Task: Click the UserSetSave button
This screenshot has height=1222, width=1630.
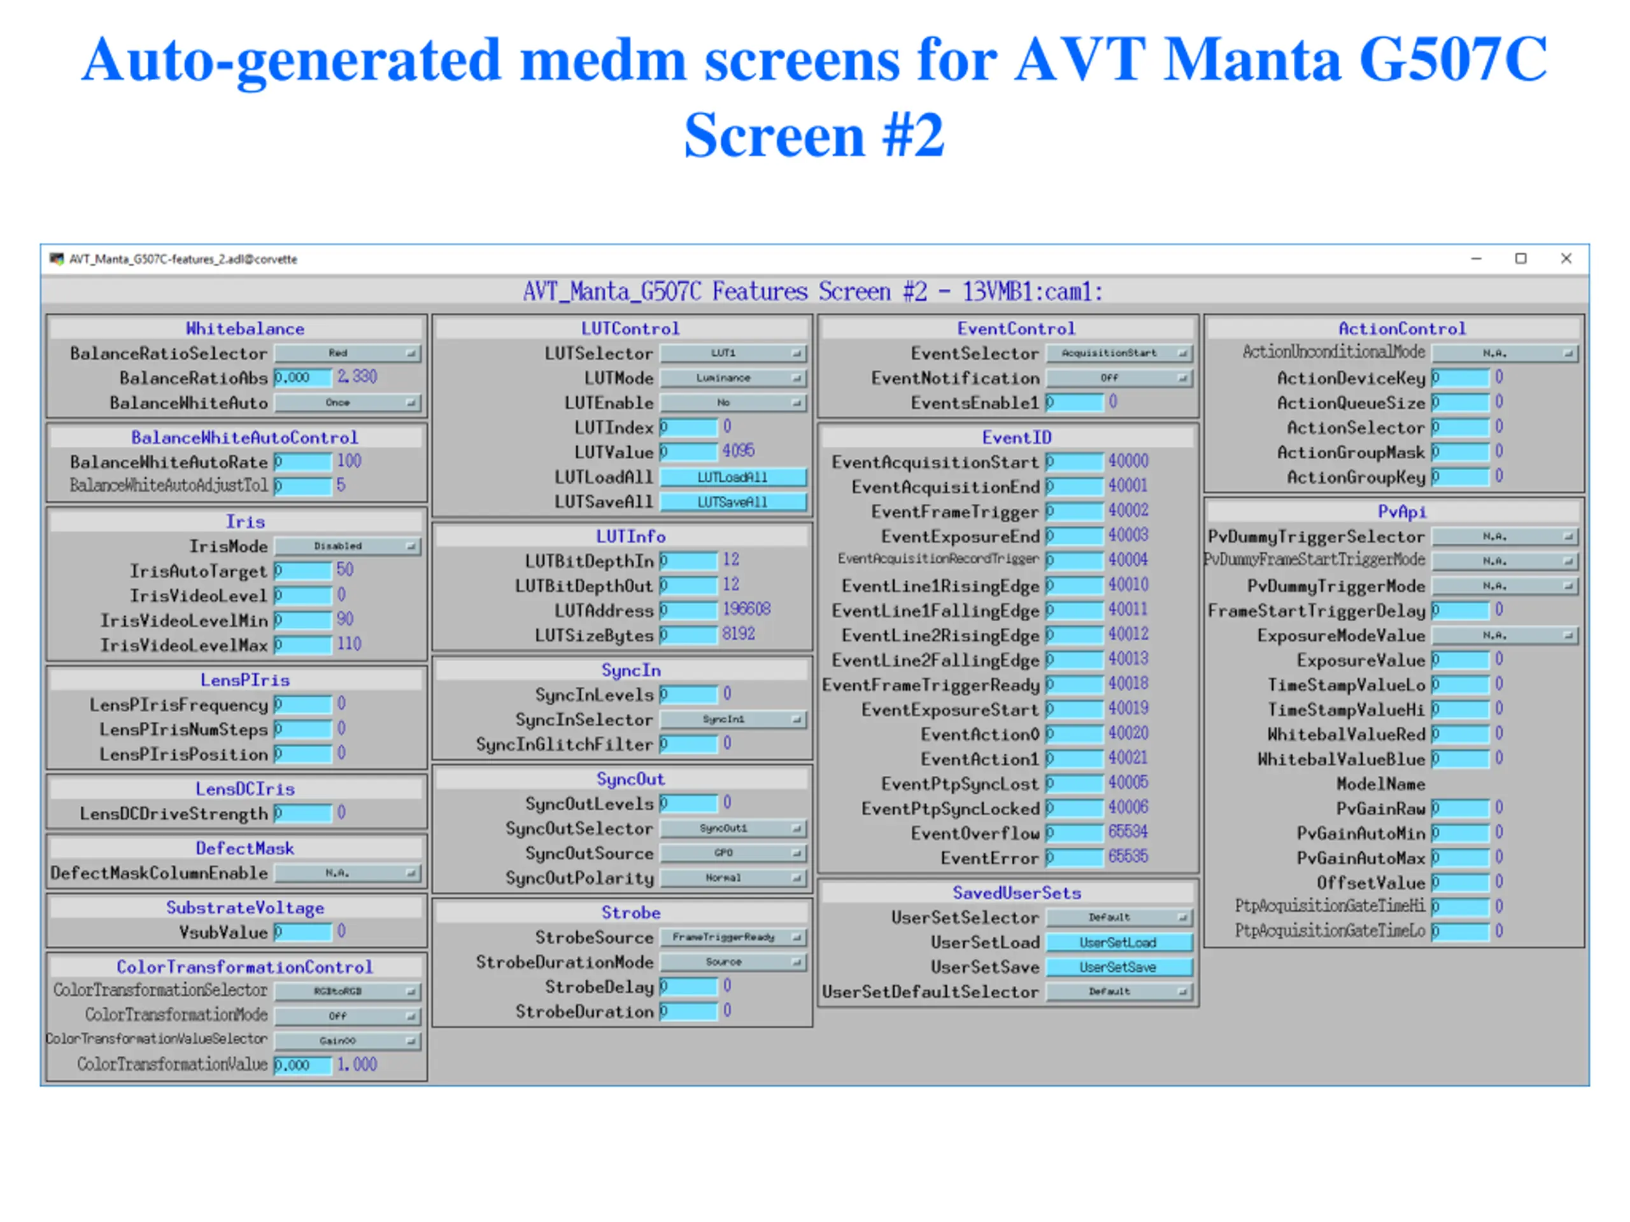Action: 1119,967
